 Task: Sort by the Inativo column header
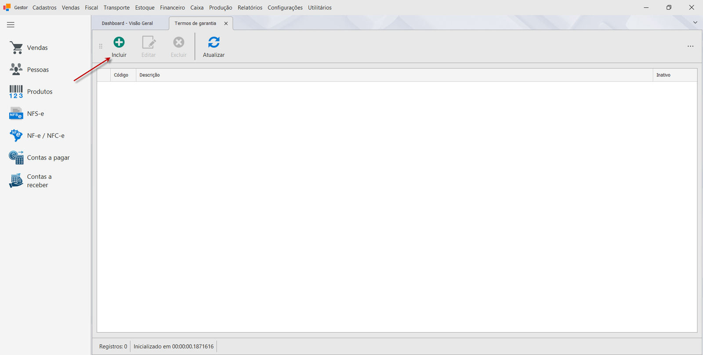coord(675,75)
